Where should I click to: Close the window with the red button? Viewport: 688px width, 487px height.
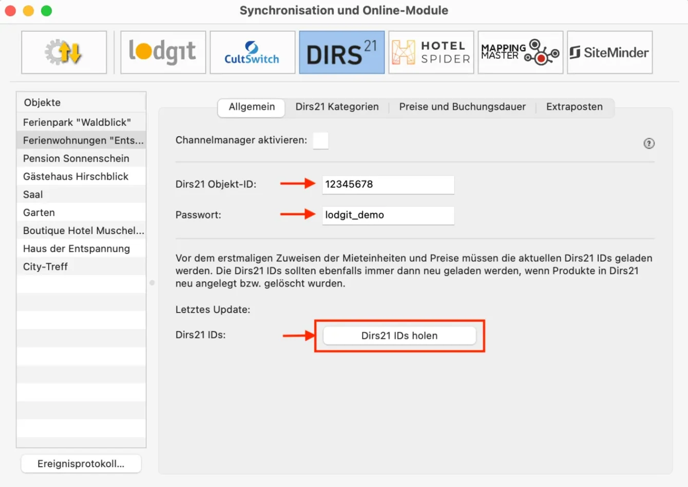(11, 11)
